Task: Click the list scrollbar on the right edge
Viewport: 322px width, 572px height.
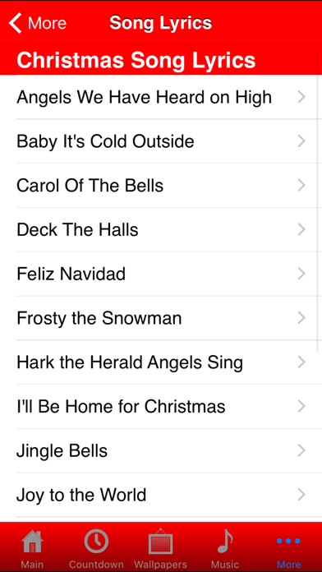Action: coord(320,214)
